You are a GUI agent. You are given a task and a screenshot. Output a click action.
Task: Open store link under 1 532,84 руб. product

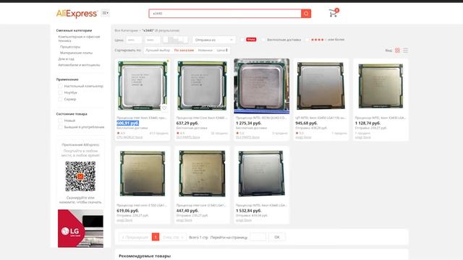click(x=244, y=220)
